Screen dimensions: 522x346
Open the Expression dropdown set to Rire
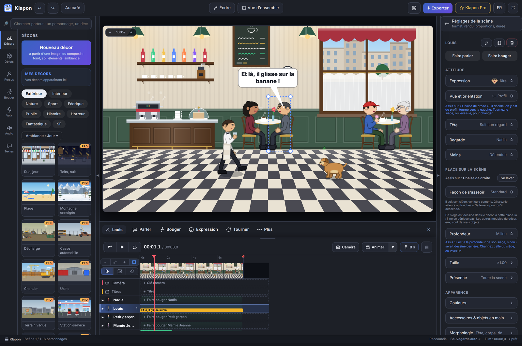(481, 81)
